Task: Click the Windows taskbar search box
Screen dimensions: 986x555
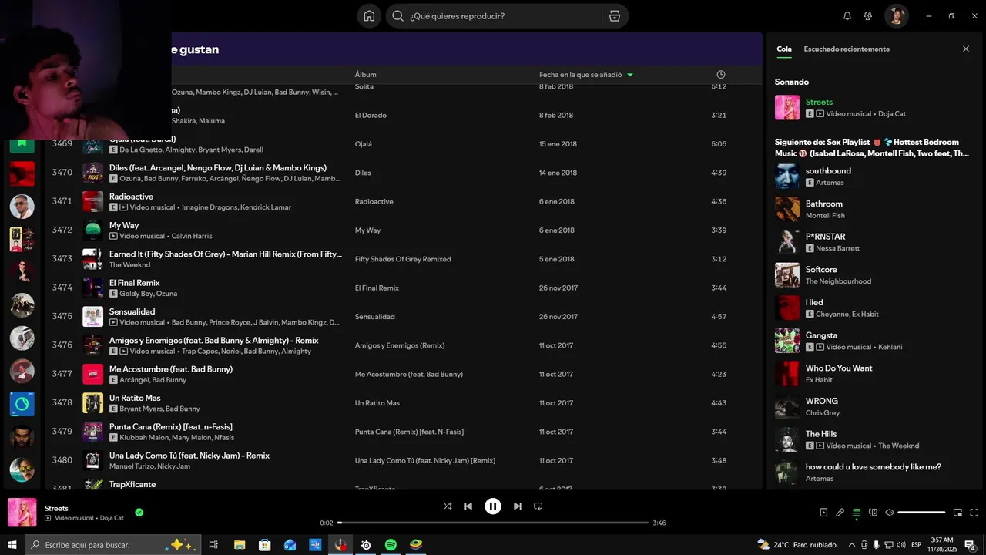Action: pyautogui.click(x=113, y=545)
